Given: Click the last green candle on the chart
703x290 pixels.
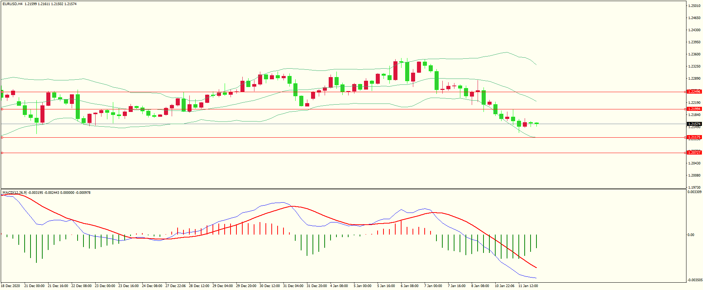Looking at the screenshot, I should coord(537,123).
